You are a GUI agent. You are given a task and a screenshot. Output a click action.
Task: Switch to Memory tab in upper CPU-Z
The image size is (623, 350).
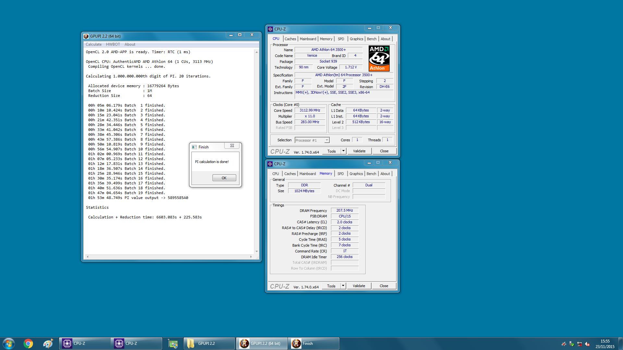[326, 39]
